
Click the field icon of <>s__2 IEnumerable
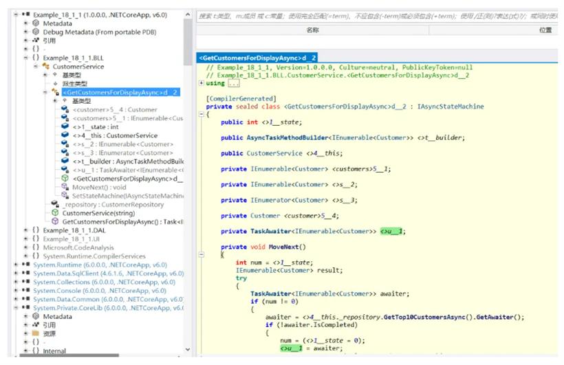pos(65,144)
